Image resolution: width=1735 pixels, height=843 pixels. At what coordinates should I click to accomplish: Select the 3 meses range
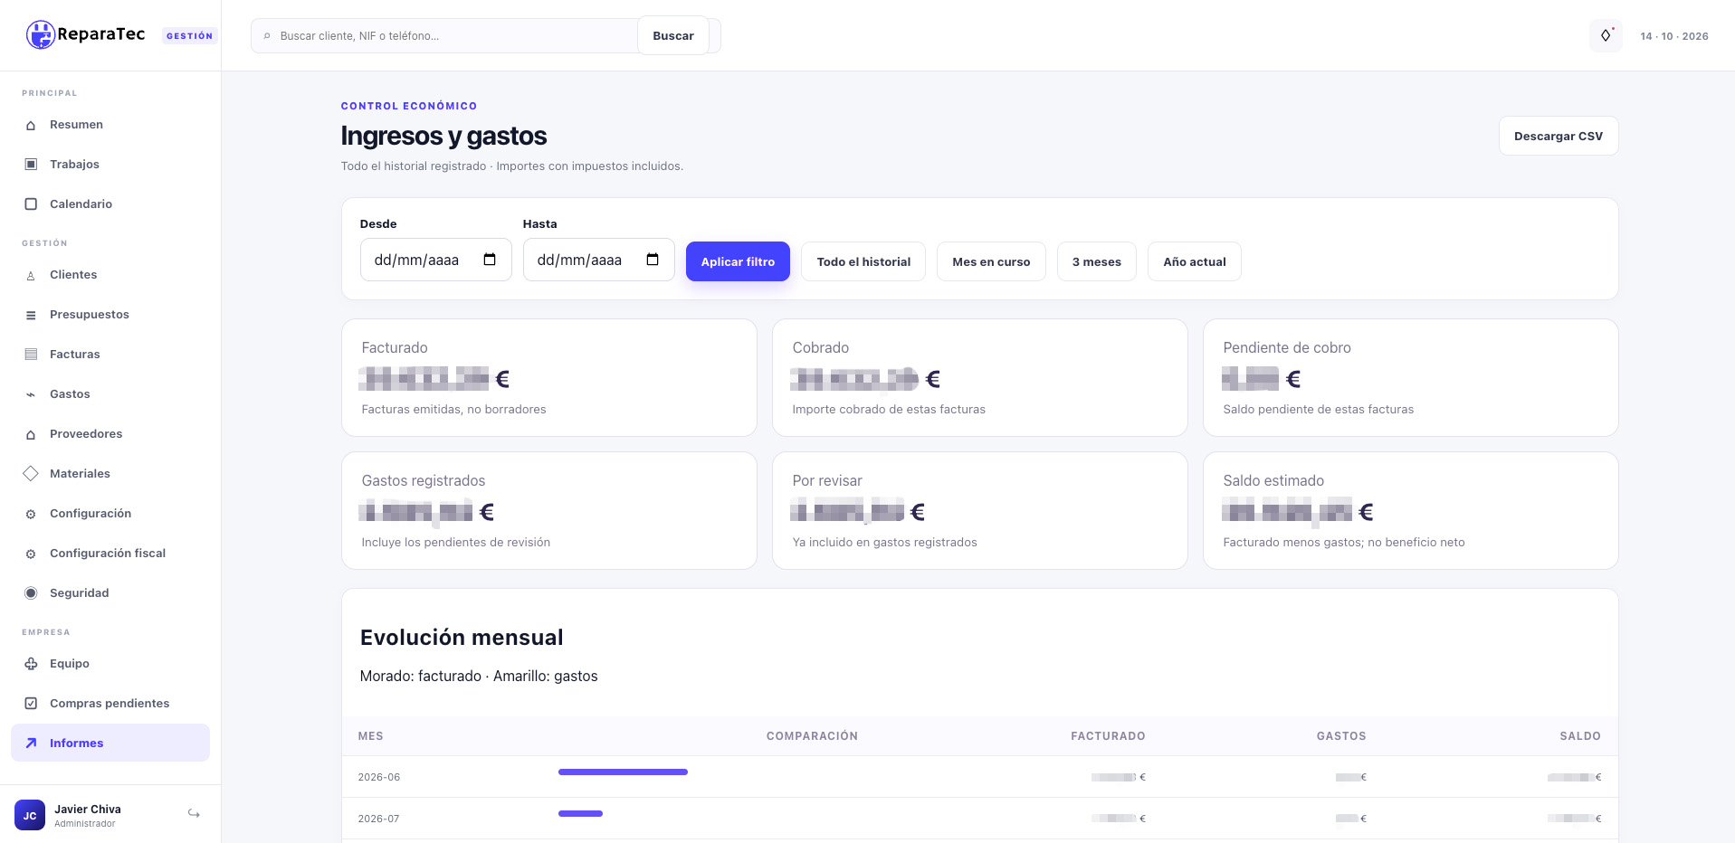pyautogui.click(x=1097, y=261)
